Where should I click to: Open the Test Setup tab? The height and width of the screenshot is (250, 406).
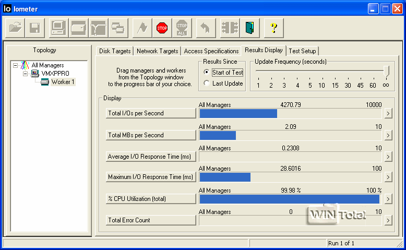coord(302,51)
